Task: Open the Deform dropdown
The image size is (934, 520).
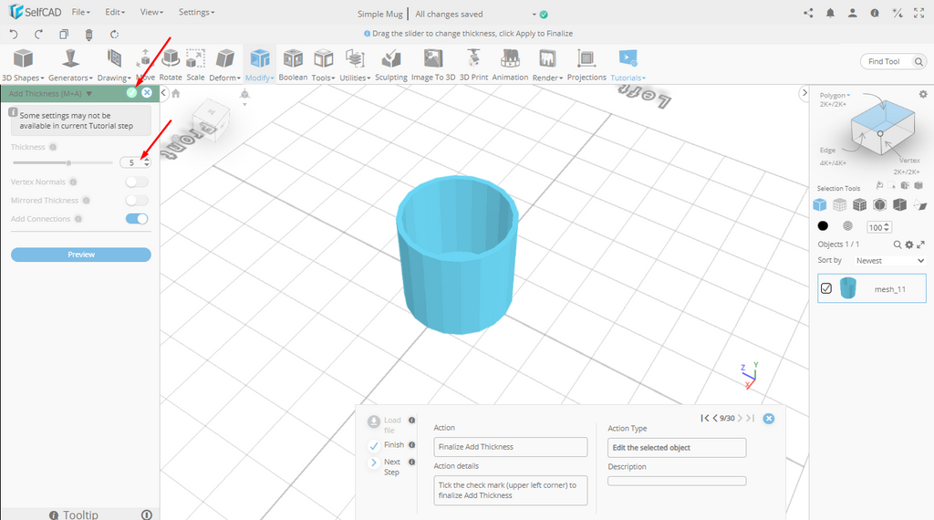Action: pos(224,65)
